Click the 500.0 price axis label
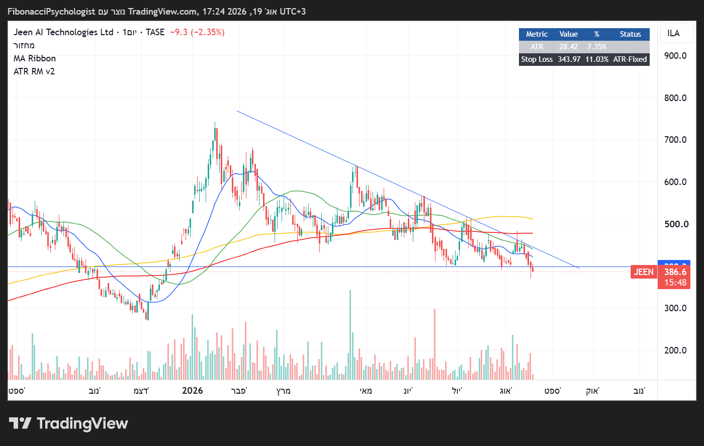 point(675,224)
